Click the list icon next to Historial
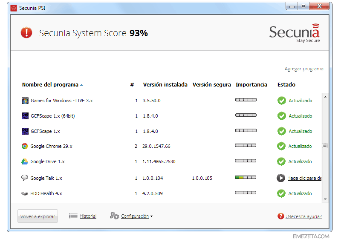Image resolution: width=341 pixels, height=245 pixels. tap(73, 216)
